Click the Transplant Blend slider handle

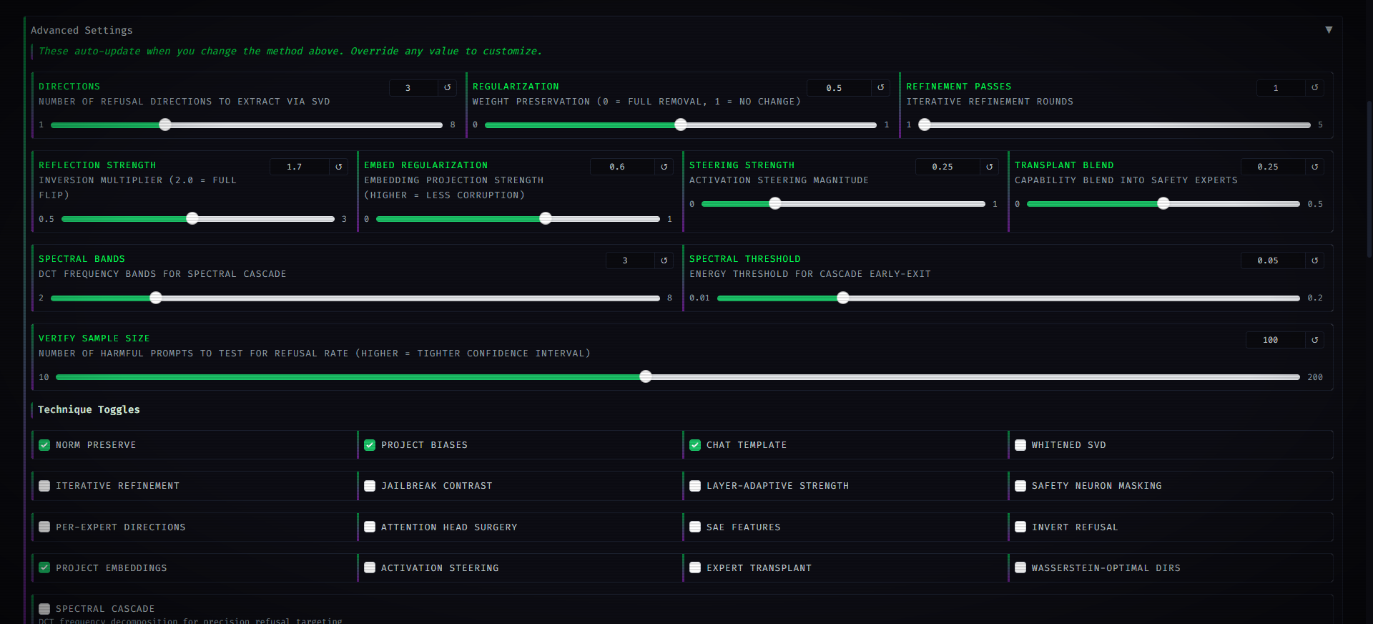1163,203
